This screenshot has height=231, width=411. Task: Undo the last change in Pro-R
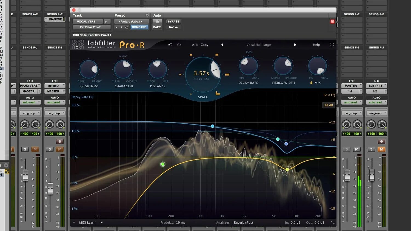point(170,45)
